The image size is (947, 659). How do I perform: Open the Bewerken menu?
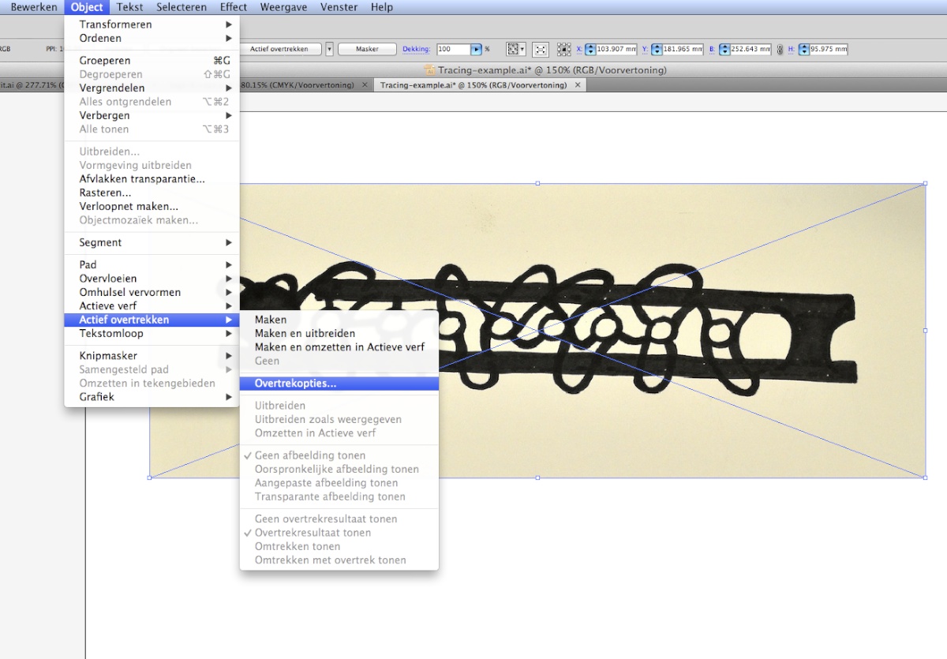(33, 7)
